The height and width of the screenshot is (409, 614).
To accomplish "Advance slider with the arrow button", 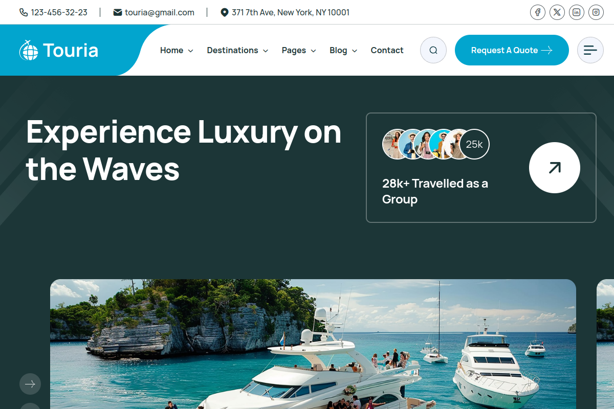I will pyautogui.click(x=30, y=384).
